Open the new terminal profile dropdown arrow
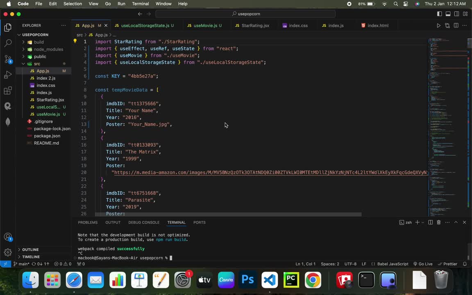The image size is (472, 295). (423, 222)
